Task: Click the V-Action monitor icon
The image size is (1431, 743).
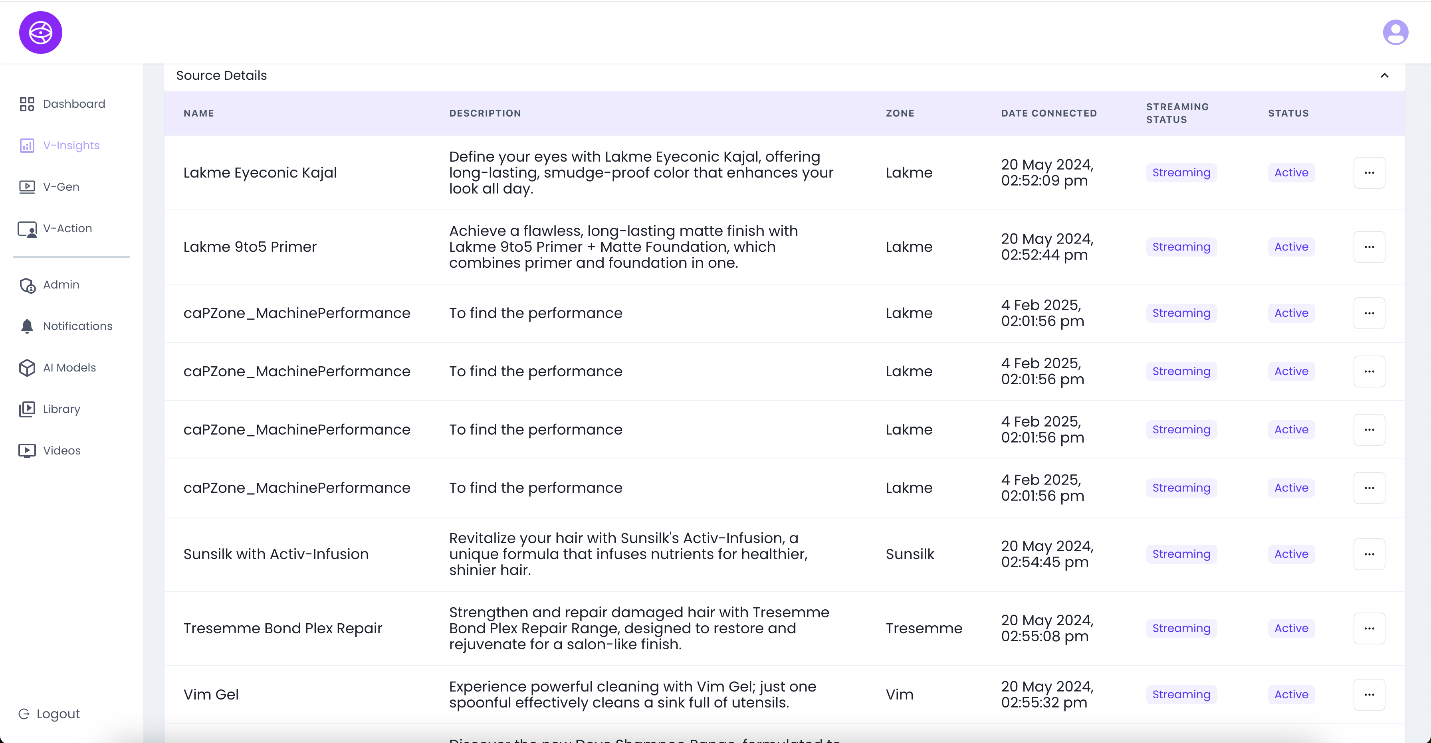Action: click(x=27, y=229)
